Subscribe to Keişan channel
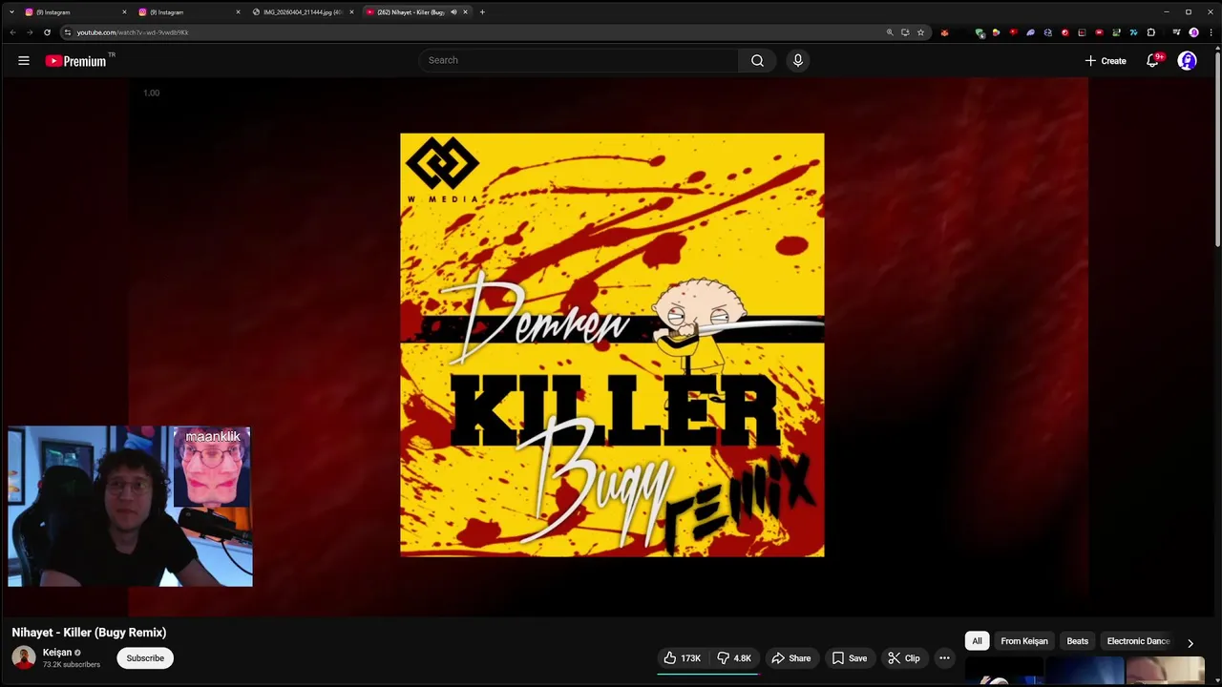Screen dimensions: 1222x687 [x=145, y=657]
